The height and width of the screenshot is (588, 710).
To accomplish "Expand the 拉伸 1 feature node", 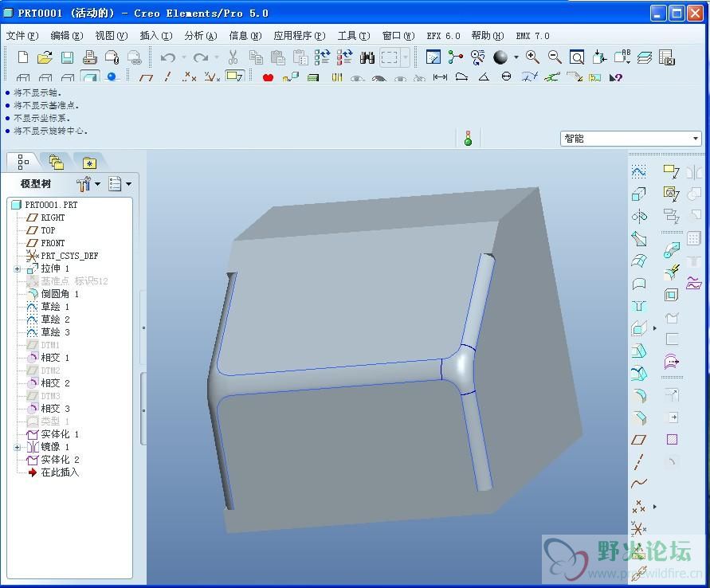I will (x=18, y=269).
